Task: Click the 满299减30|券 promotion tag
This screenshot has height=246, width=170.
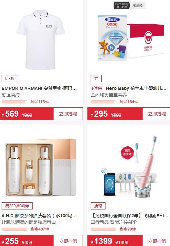Action: pos(17,206)
